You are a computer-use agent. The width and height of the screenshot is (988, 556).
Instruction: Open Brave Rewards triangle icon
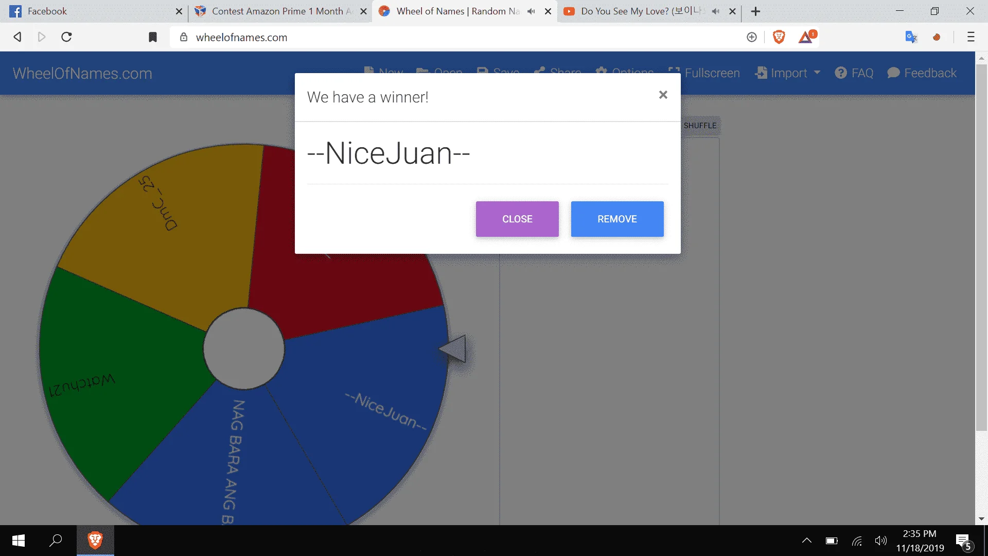[x=806, y=37]
